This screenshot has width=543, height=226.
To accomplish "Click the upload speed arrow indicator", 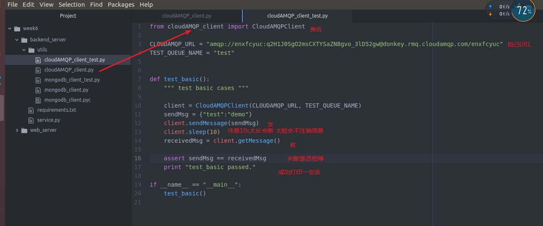I will point(490,7).
